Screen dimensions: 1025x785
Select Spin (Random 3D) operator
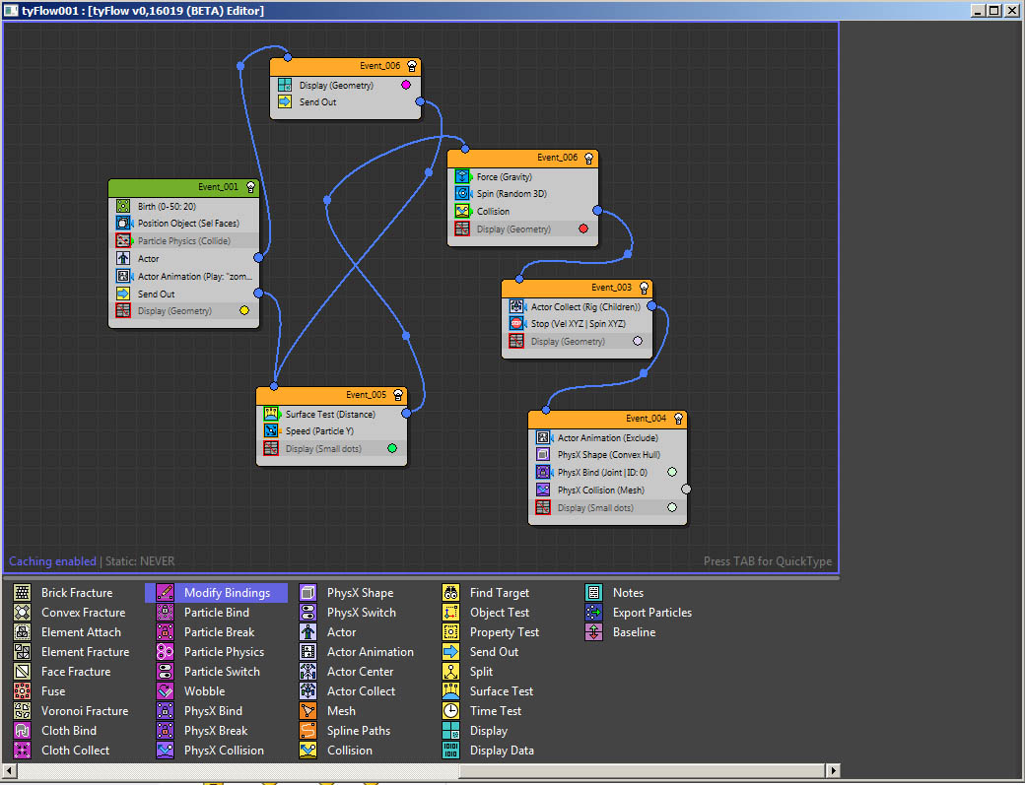click(522, 194)
